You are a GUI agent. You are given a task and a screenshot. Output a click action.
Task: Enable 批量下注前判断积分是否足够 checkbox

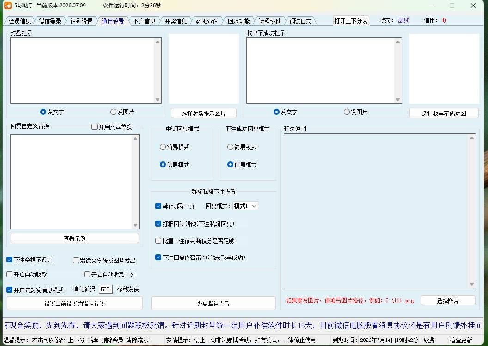(x=195, y=241)
